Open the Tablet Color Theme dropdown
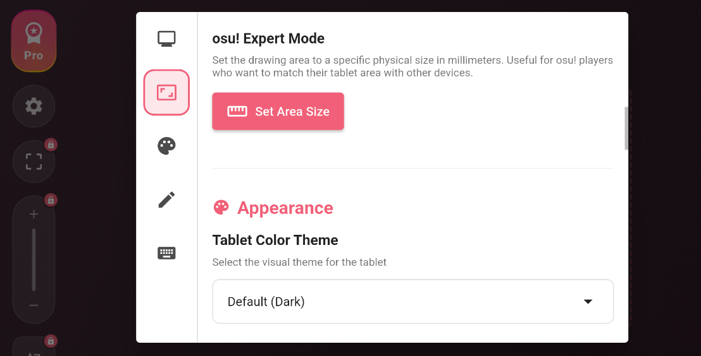Screen dimensions: 701x356 [x=413, y=302]
